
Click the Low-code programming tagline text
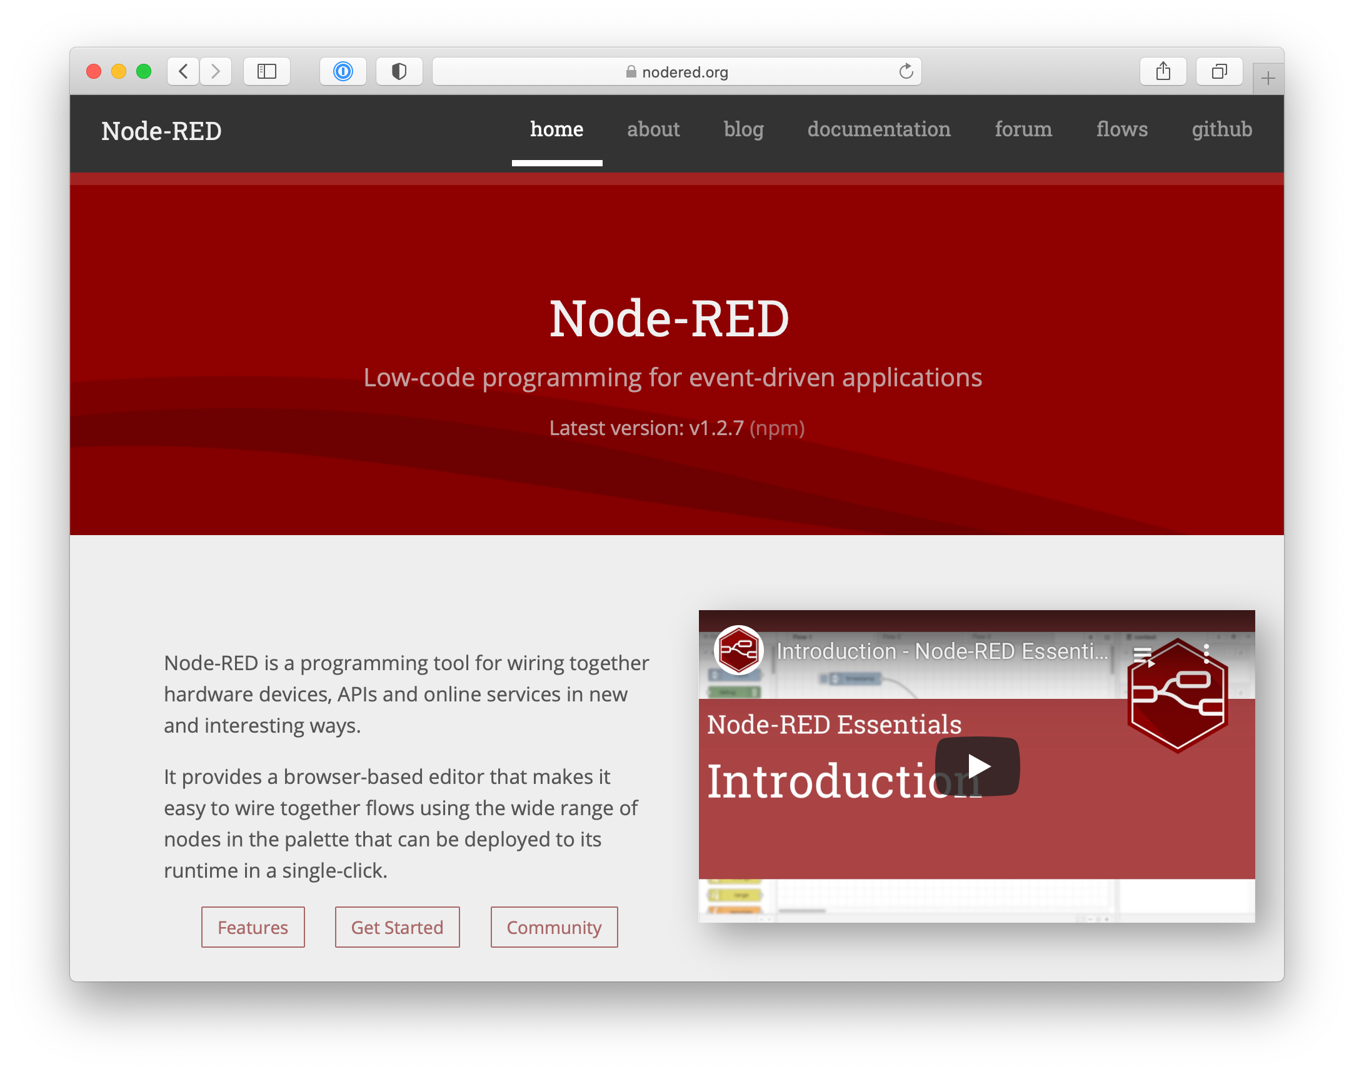673,378
